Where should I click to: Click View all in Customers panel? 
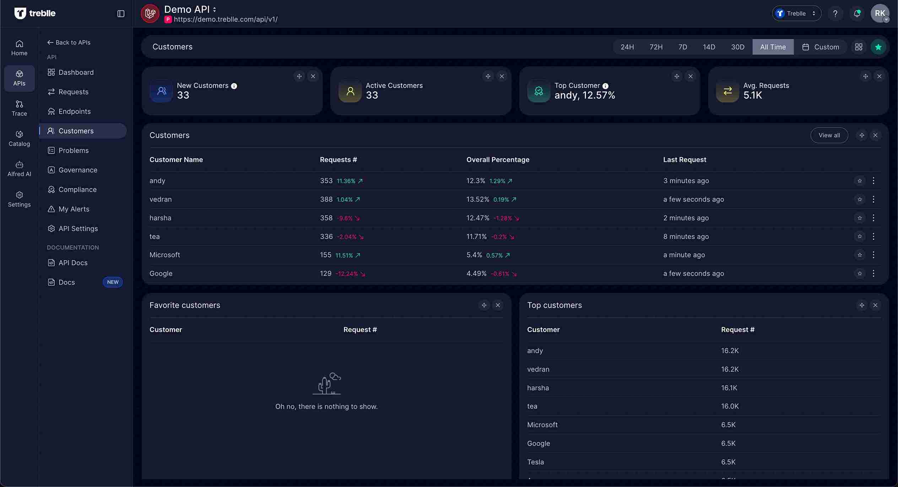click(829, 135)
